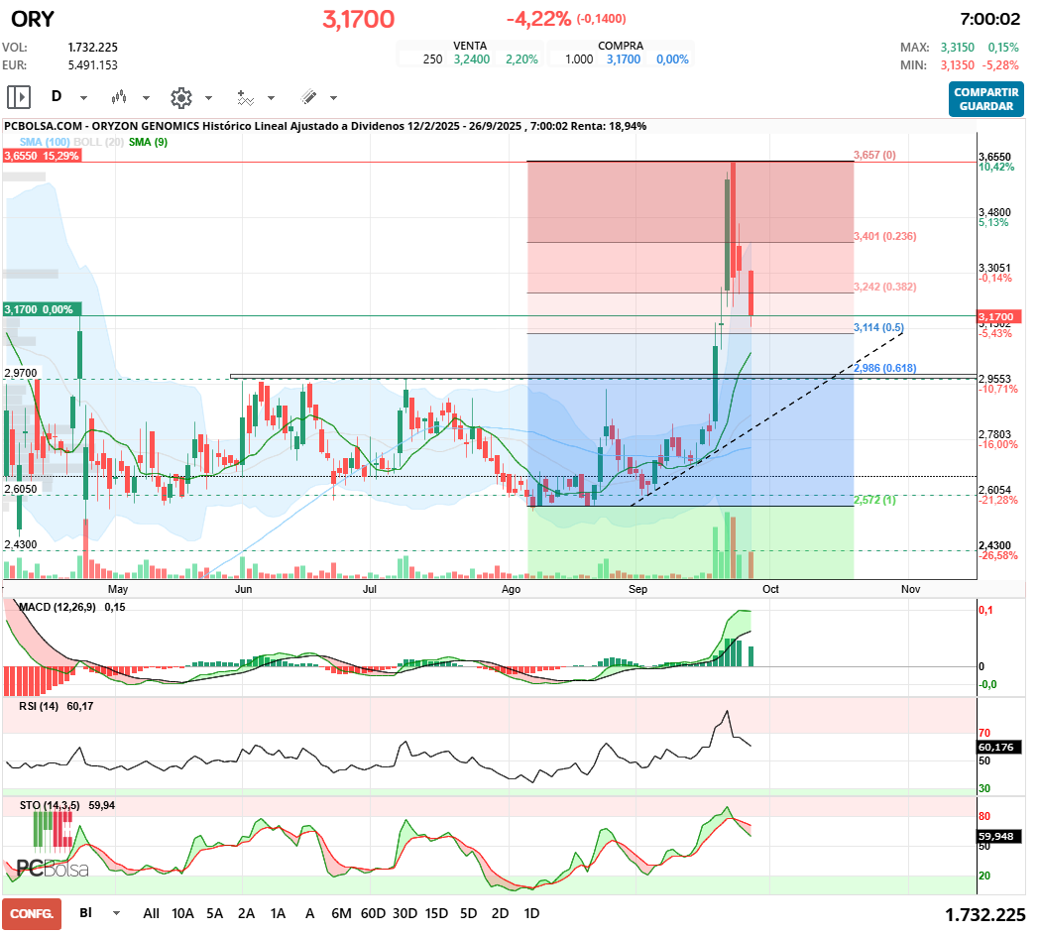Click the Fibonacci 3,401 (0.236) level label

pyautogui.click(x=884, y=237)
